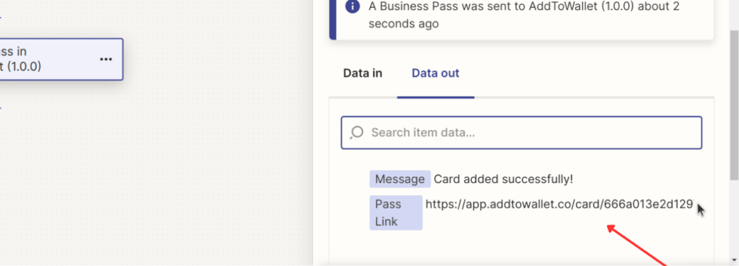The width and height of the screenshot is (739, 266).
Task: Select the Data out tab
Action: click(436, 74)
